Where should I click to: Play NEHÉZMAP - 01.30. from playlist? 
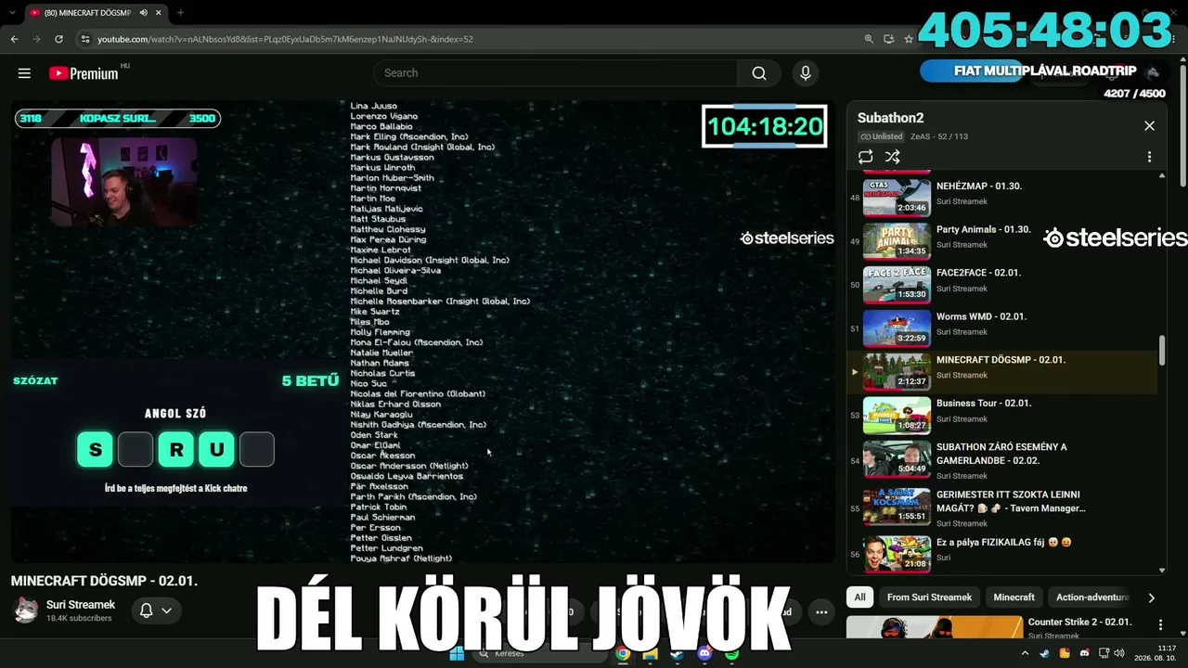pyautogui.click(x=979, y=186)
